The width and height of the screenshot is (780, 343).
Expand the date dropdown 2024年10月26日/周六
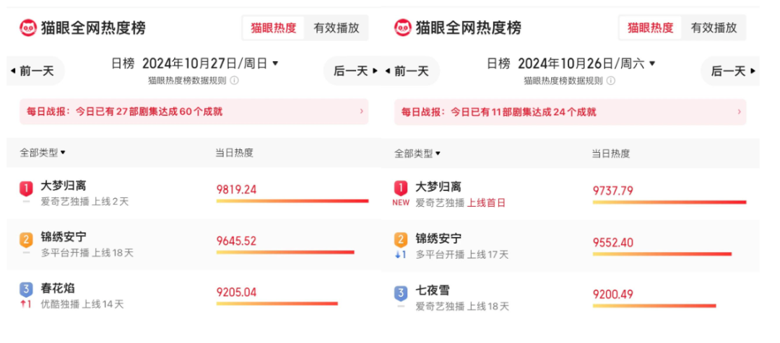(x=587, y=63)
